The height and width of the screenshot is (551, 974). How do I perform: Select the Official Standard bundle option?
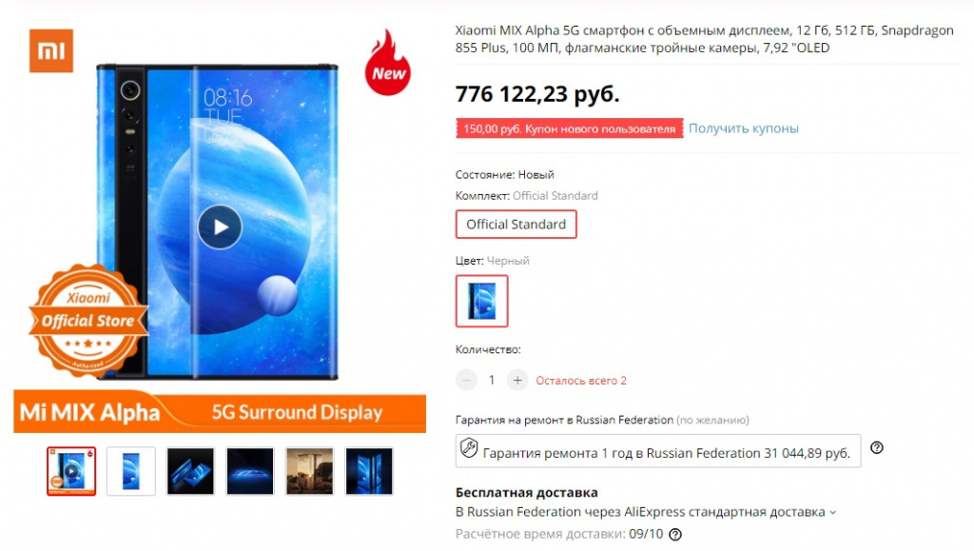516,225
